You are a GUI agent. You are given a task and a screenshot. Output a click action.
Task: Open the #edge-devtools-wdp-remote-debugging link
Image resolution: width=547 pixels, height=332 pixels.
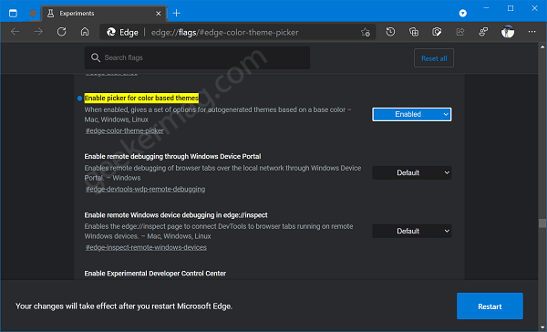(146, 189)
